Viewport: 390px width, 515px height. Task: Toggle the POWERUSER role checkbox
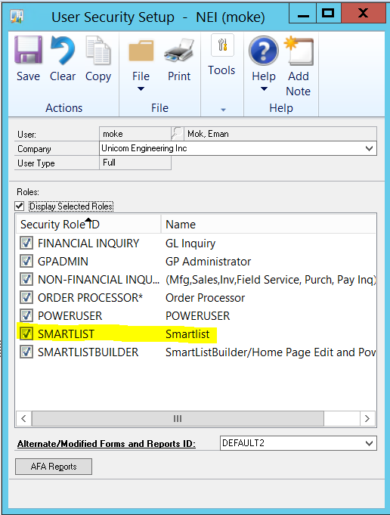click(26, 315)
